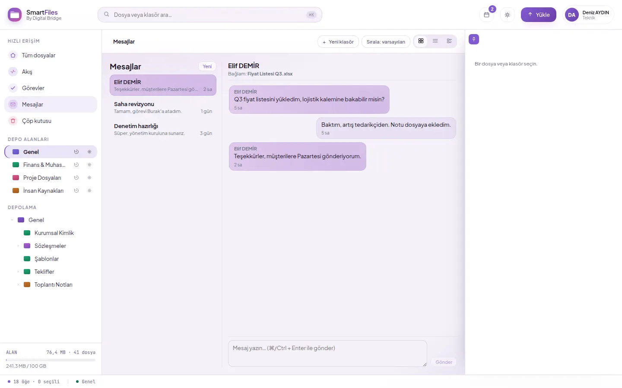Open settings gear for Genel area
The height and width of the screenshot is (388, 622).
tap(89, 152)
